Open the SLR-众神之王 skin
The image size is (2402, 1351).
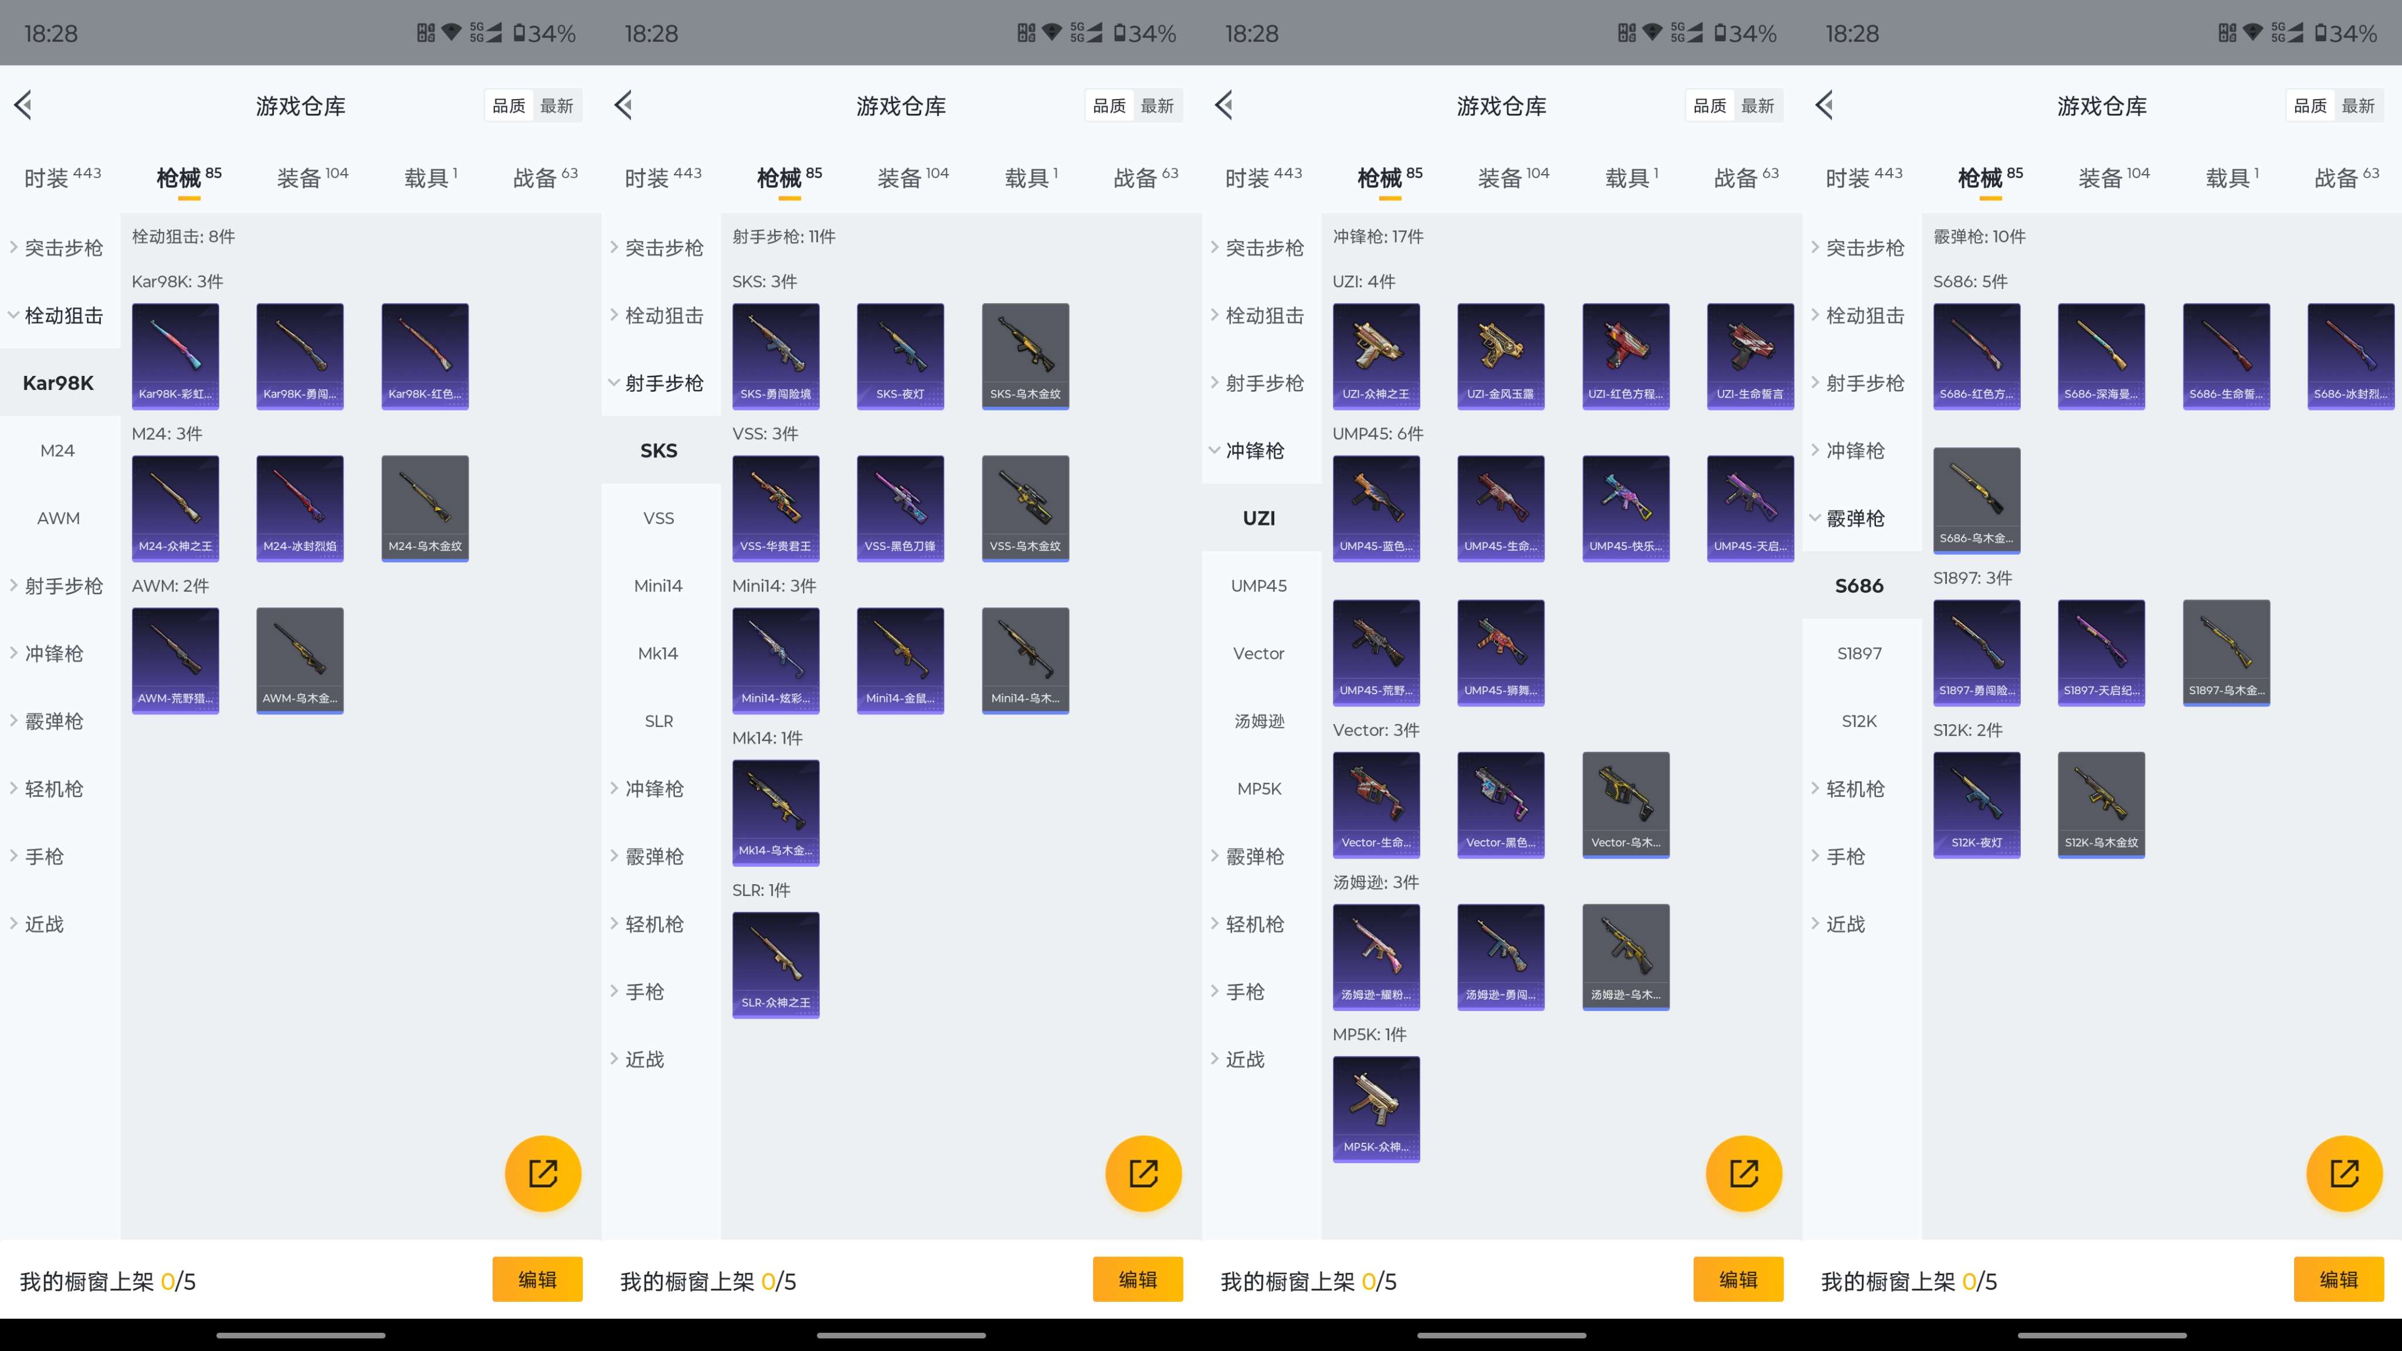pos(776,965)
